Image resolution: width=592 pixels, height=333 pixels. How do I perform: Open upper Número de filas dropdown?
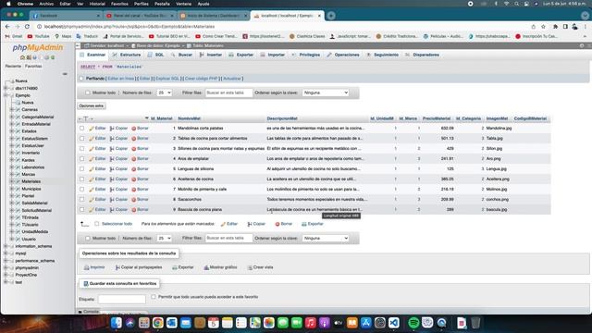[165, 92]
